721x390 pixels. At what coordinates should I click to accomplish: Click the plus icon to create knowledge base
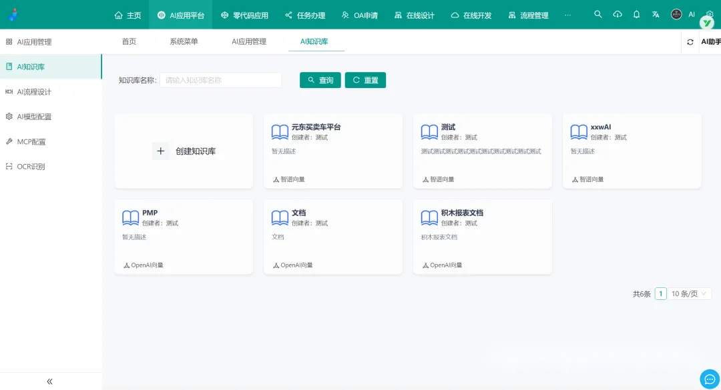pyautogui.click(x=161, y=151)
